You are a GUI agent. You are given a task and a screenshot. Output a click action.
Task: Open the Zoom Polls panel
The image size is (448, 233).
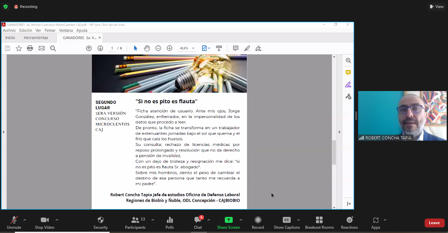[x=170, y=223]
